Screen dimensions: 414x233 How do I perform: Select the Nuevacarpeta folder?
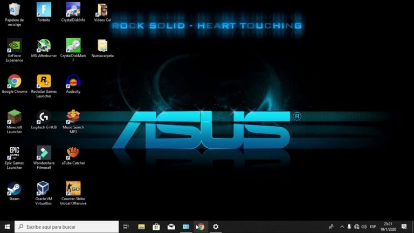point(102,49)
